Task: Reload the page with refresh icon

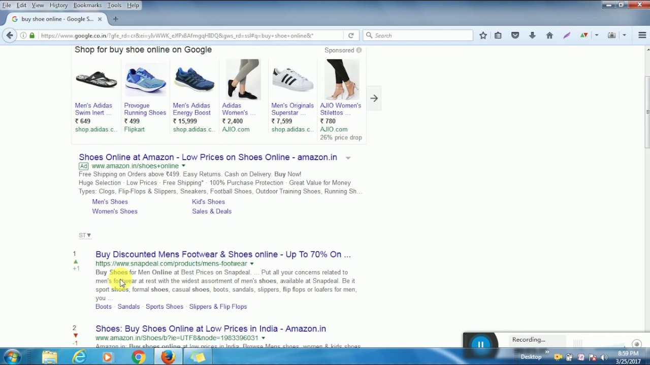Action: [x=351, y=35]
